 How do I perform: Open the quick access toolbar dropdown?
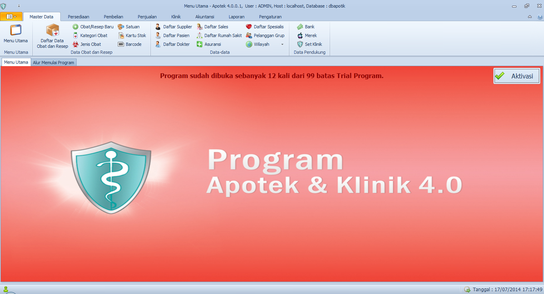pos(19,6)
